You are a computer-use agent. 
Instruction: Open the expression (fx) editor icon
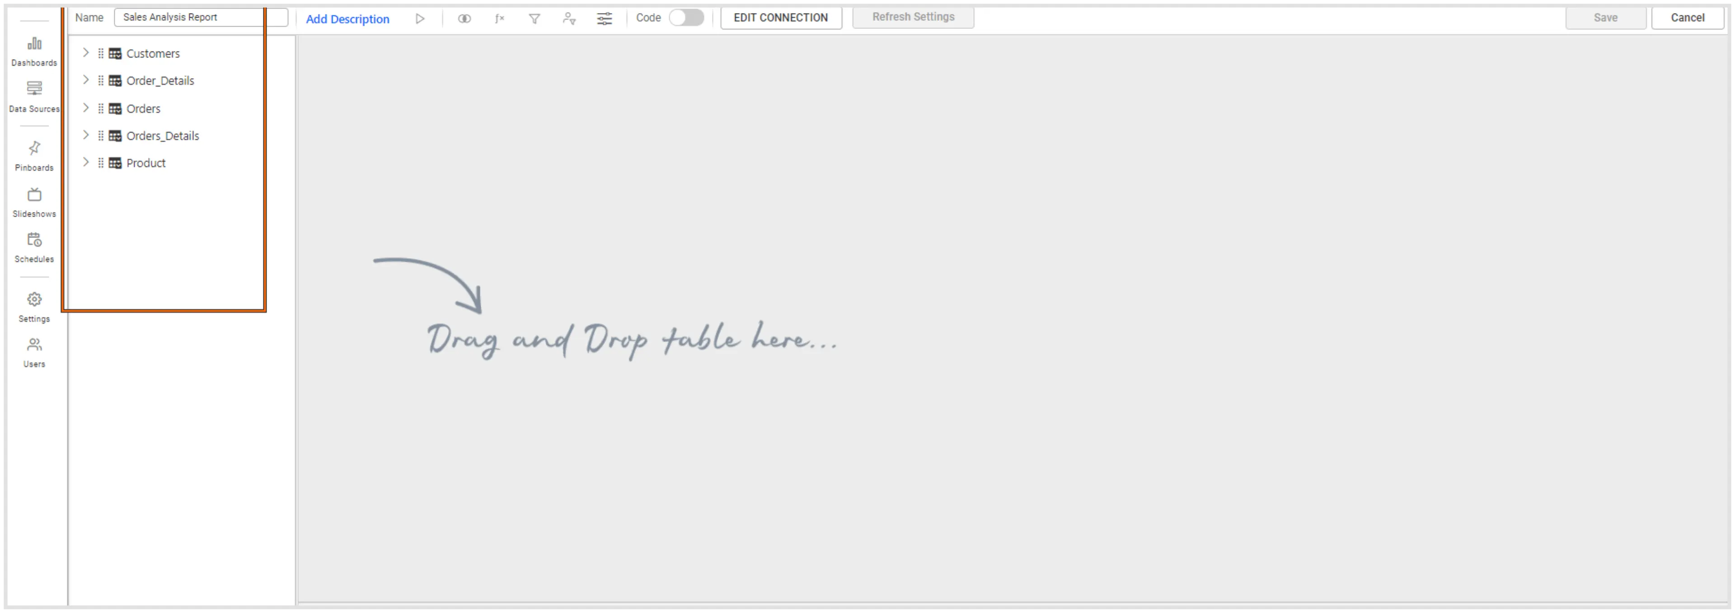499,19
